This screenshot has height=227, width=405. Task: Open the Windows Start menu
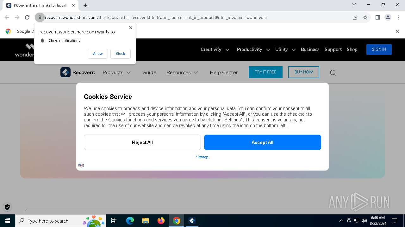pyautogui.click(x=8, y=221)
